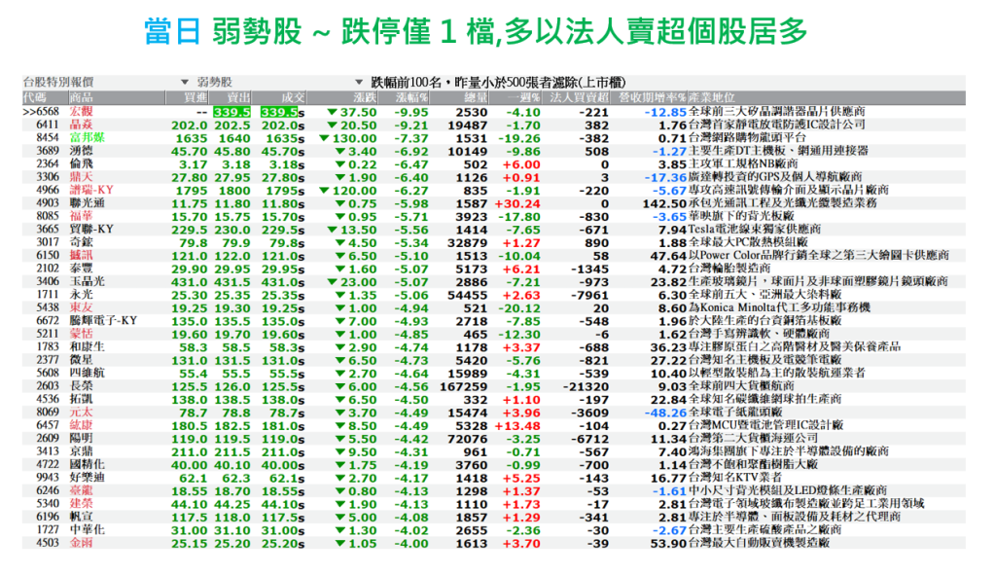Click the 台股特別報價 panel title

(57, 83)
